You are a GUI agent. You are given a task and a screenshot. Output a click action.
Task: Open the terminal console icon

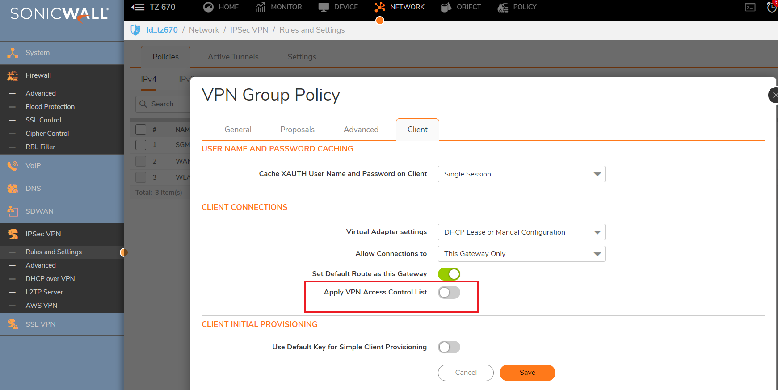click(x=750, y=7)
